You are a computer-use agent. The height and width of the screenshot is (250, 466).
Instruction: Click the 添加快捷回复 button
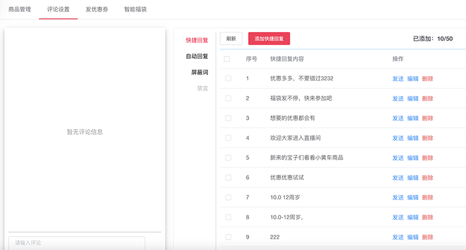269,38
